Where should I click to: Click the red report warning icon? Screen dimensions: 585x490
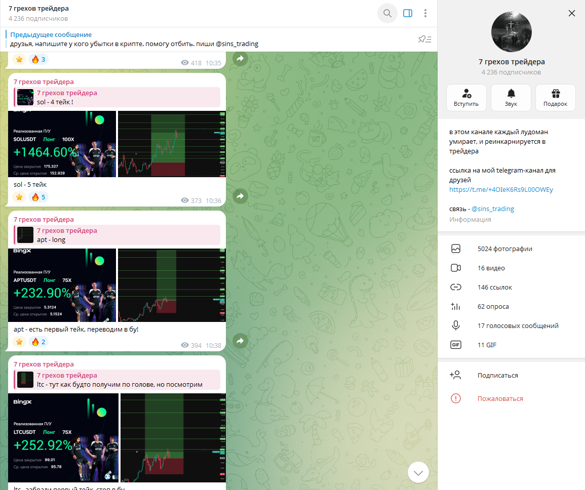pos(456,399)
